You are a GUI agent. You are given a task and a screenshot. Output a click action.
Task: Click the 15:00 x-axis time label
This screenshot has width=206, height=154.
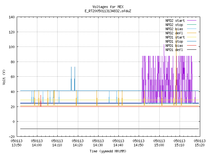(x=159, y=145)
